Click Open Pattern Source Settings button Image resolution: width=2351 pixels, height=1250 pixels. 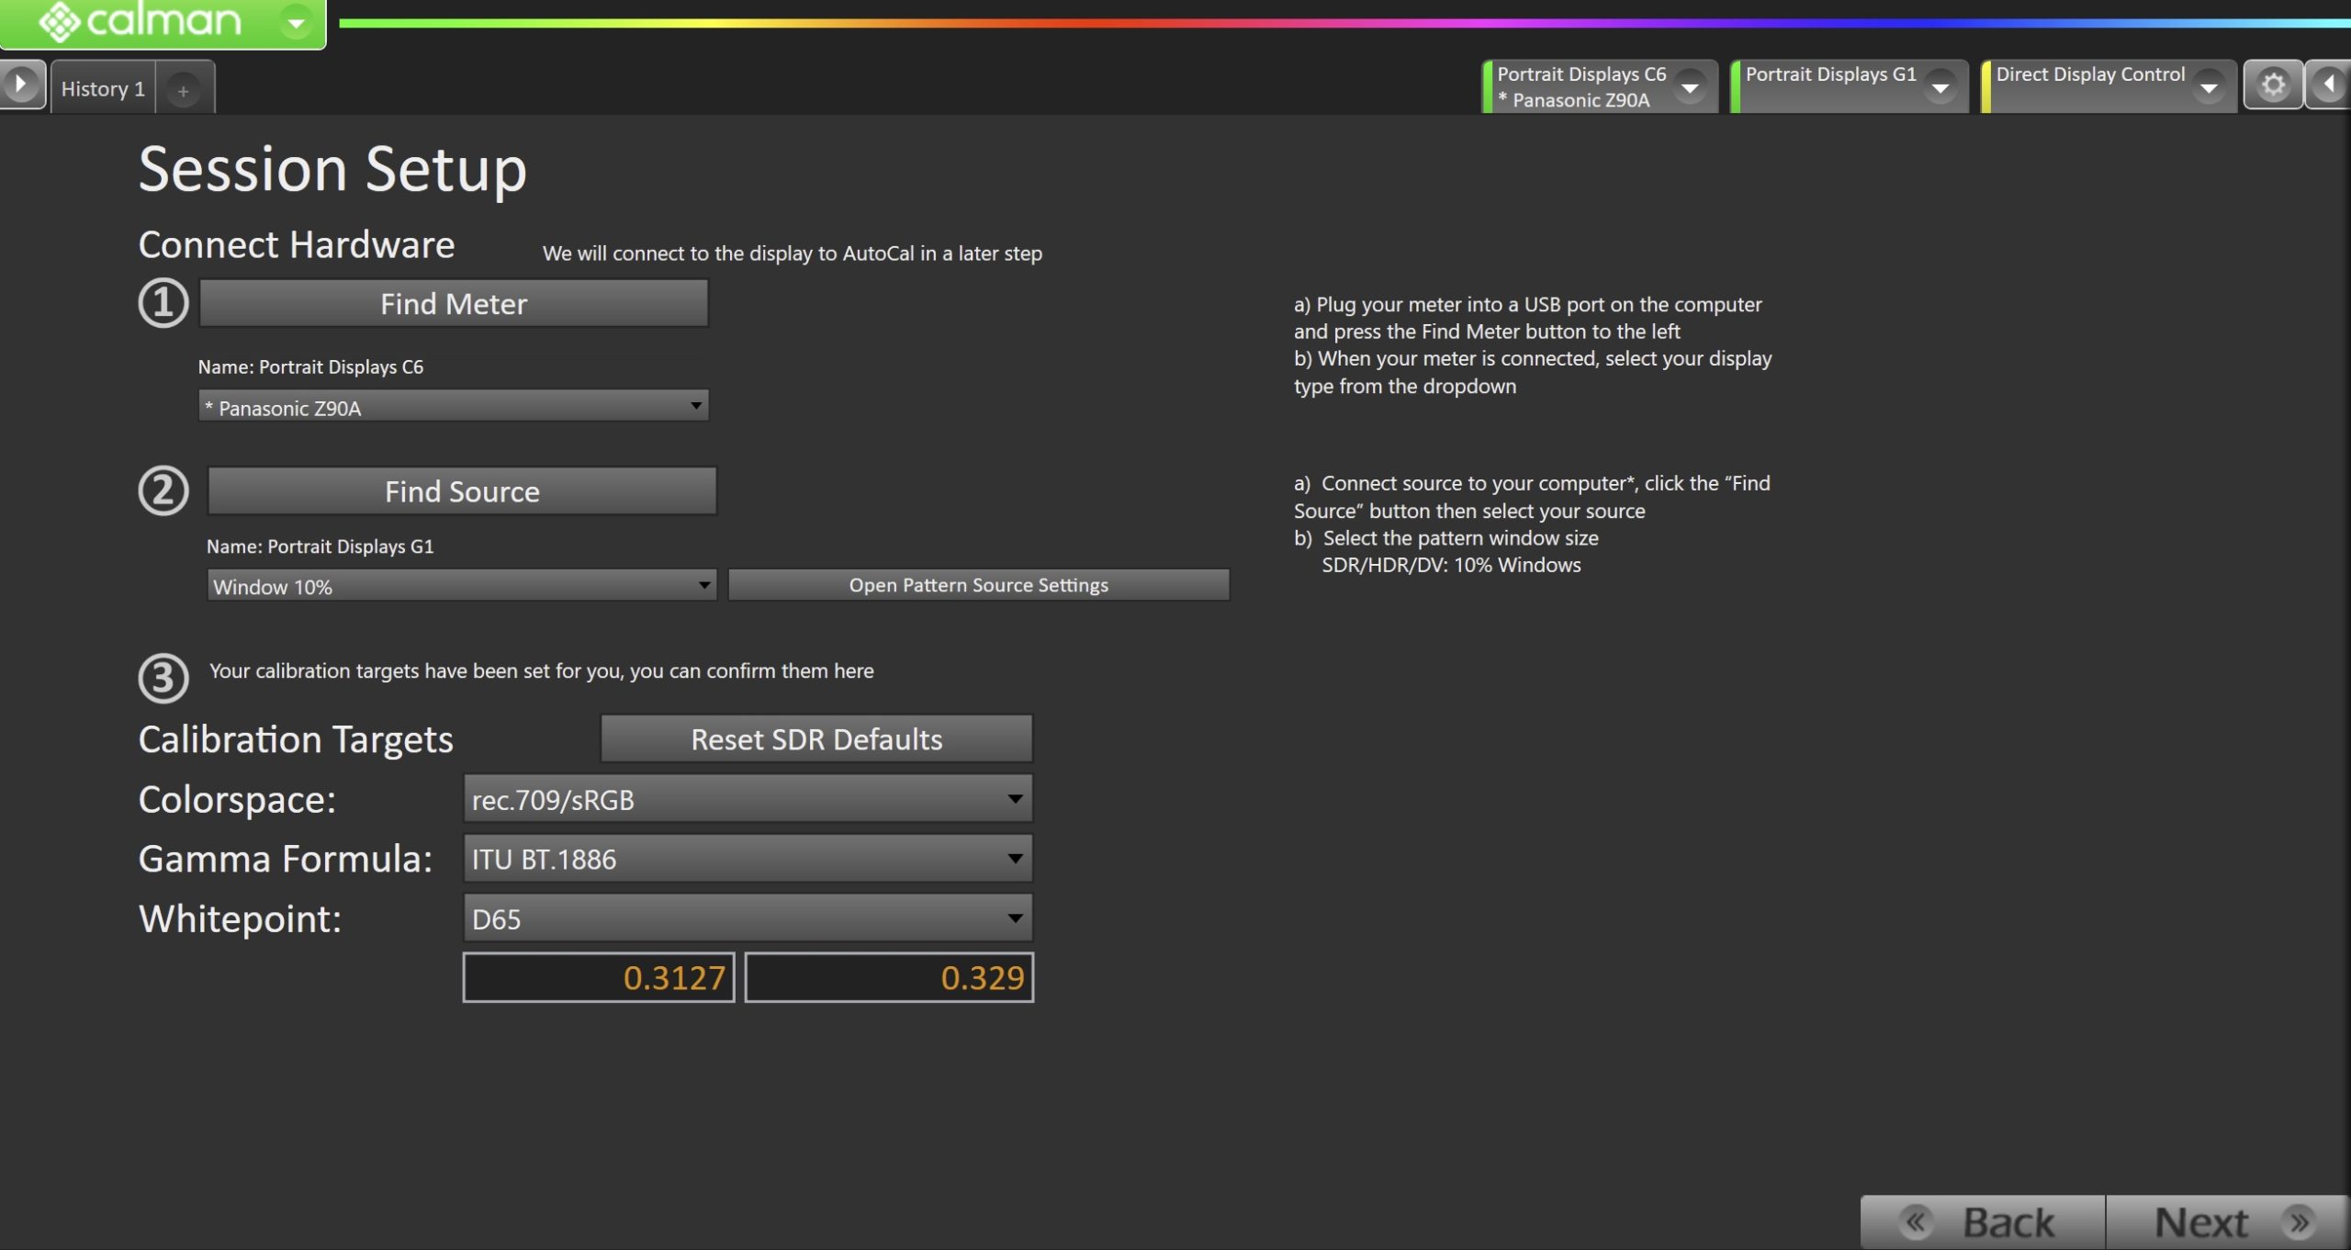point(979,584)
